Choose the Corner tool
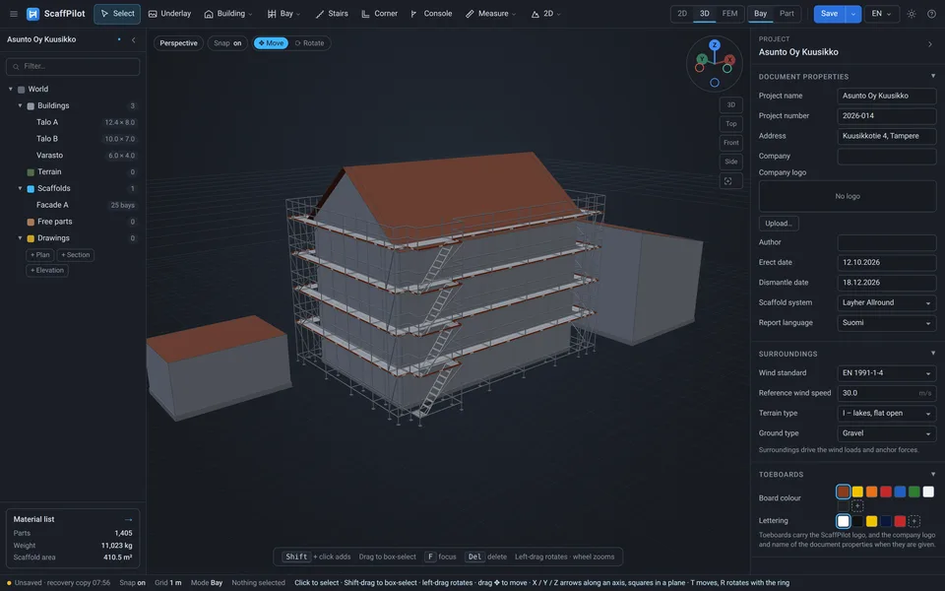Screen dimensions: 945x591 pos(380,14)
